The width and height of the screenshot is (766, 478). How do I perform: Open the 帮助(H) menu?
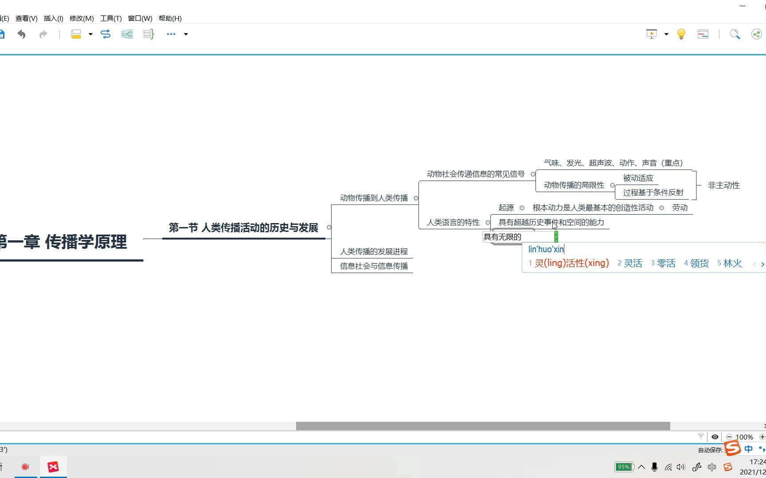[170, 18]
